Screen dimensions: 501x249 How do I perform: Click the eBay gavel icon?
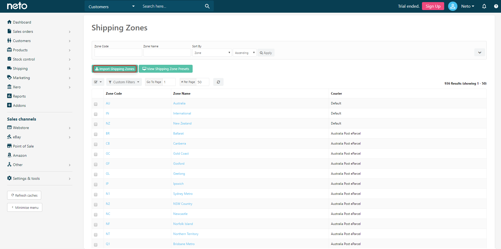pos(10,137)
